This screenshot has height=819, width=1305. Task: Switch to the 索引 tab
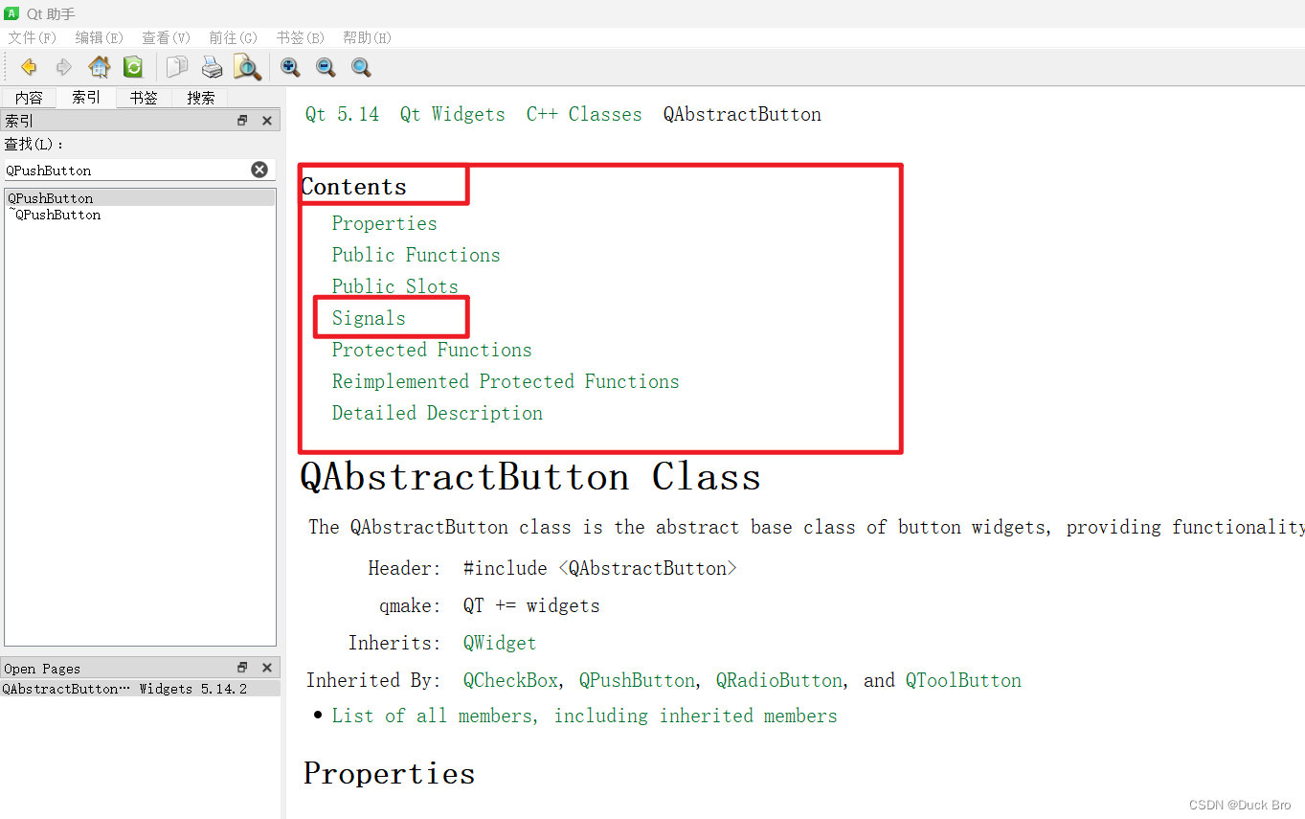[x=86, y=97]
